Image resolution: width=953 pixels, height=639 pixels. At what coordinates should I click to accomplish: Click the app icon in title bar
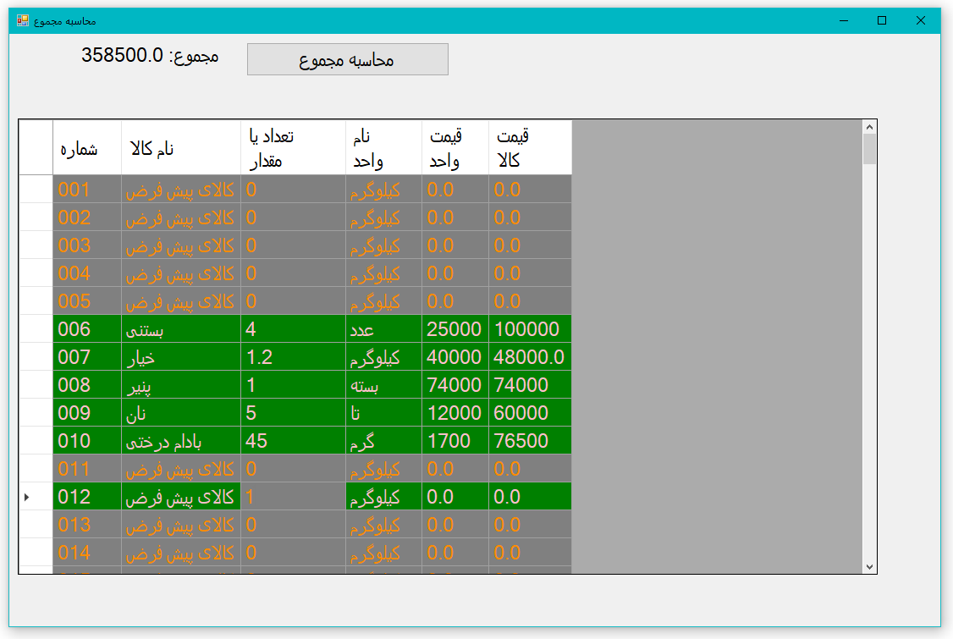(23, 20)
